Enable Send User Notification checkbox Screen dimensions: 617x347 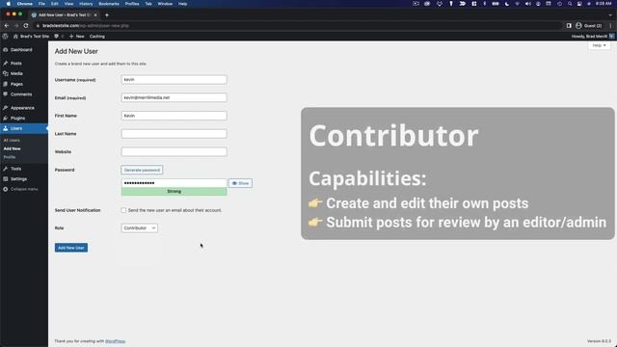[123, 210]
